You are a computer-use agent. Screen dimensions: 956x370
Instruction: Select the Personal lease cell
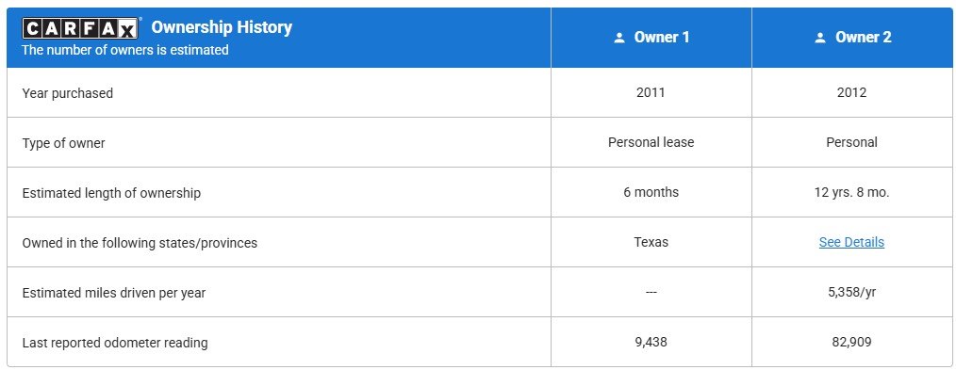pyautogui.click(x=651, y=142)
